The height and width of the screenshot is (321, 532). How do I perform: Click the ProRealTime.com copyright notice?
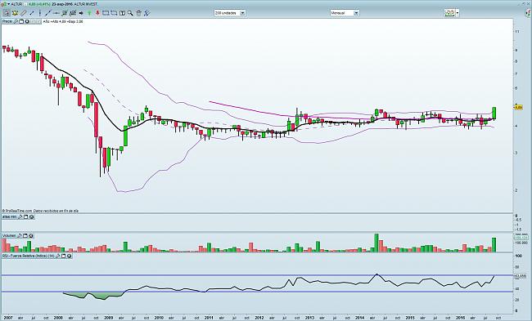[40, 211]
